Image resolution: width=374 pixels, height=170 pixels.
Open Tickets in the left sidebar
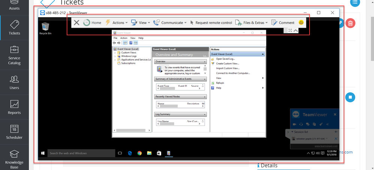(x=14, y=28)
